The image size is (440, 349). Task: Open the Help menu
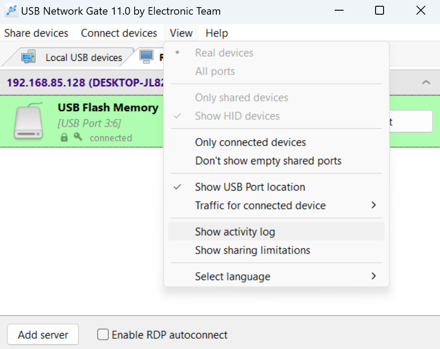click(216, 33)
